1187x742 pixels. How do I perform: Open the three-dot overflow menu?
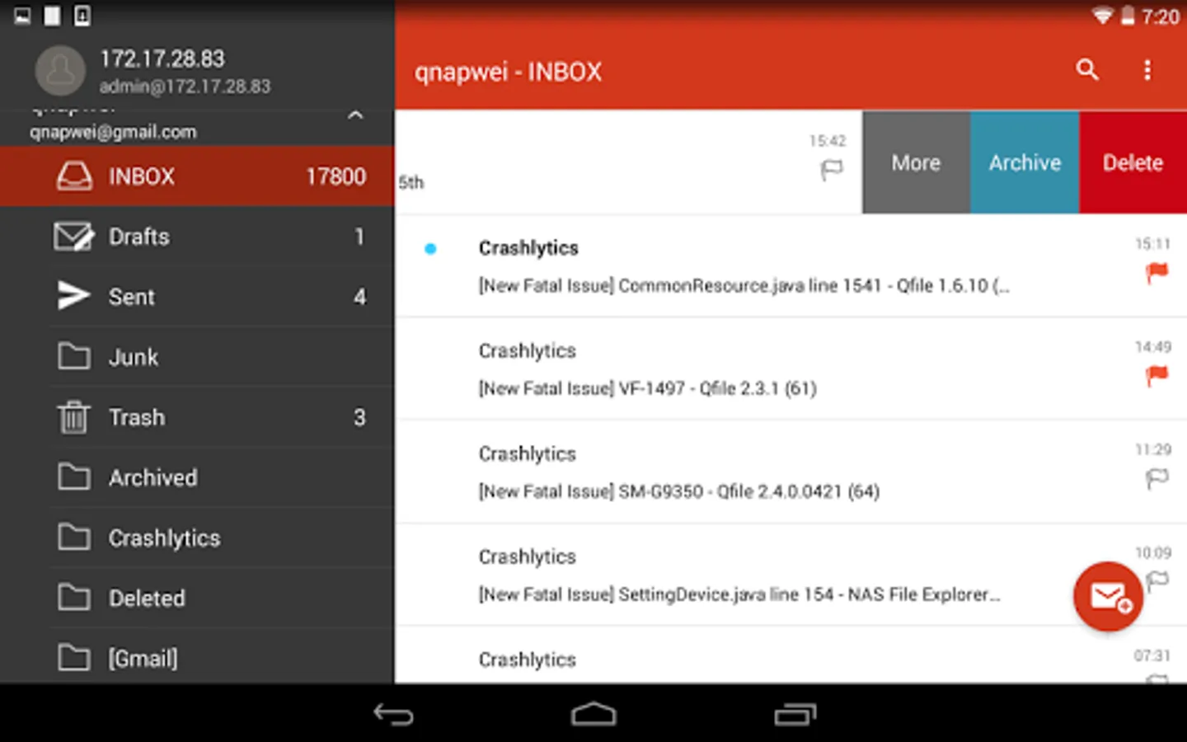click(1147, 70)
